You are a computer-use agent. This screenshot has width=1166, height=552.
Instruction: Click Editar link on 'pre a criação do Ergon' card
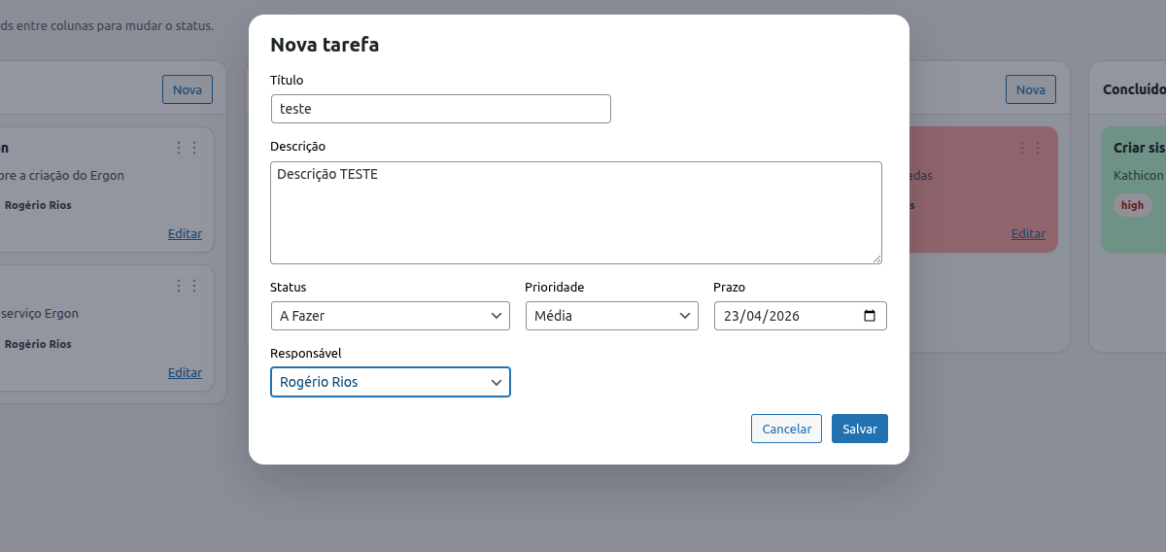[x=185, y=234]
